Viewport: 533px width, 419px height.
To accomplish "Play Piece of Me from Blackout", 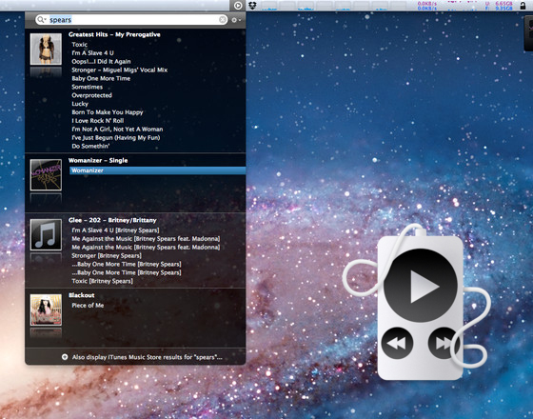I will [88, 306].
